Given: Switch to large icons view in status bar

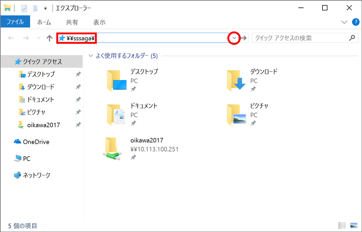Looking at the screenshot, I should (353, 225).
